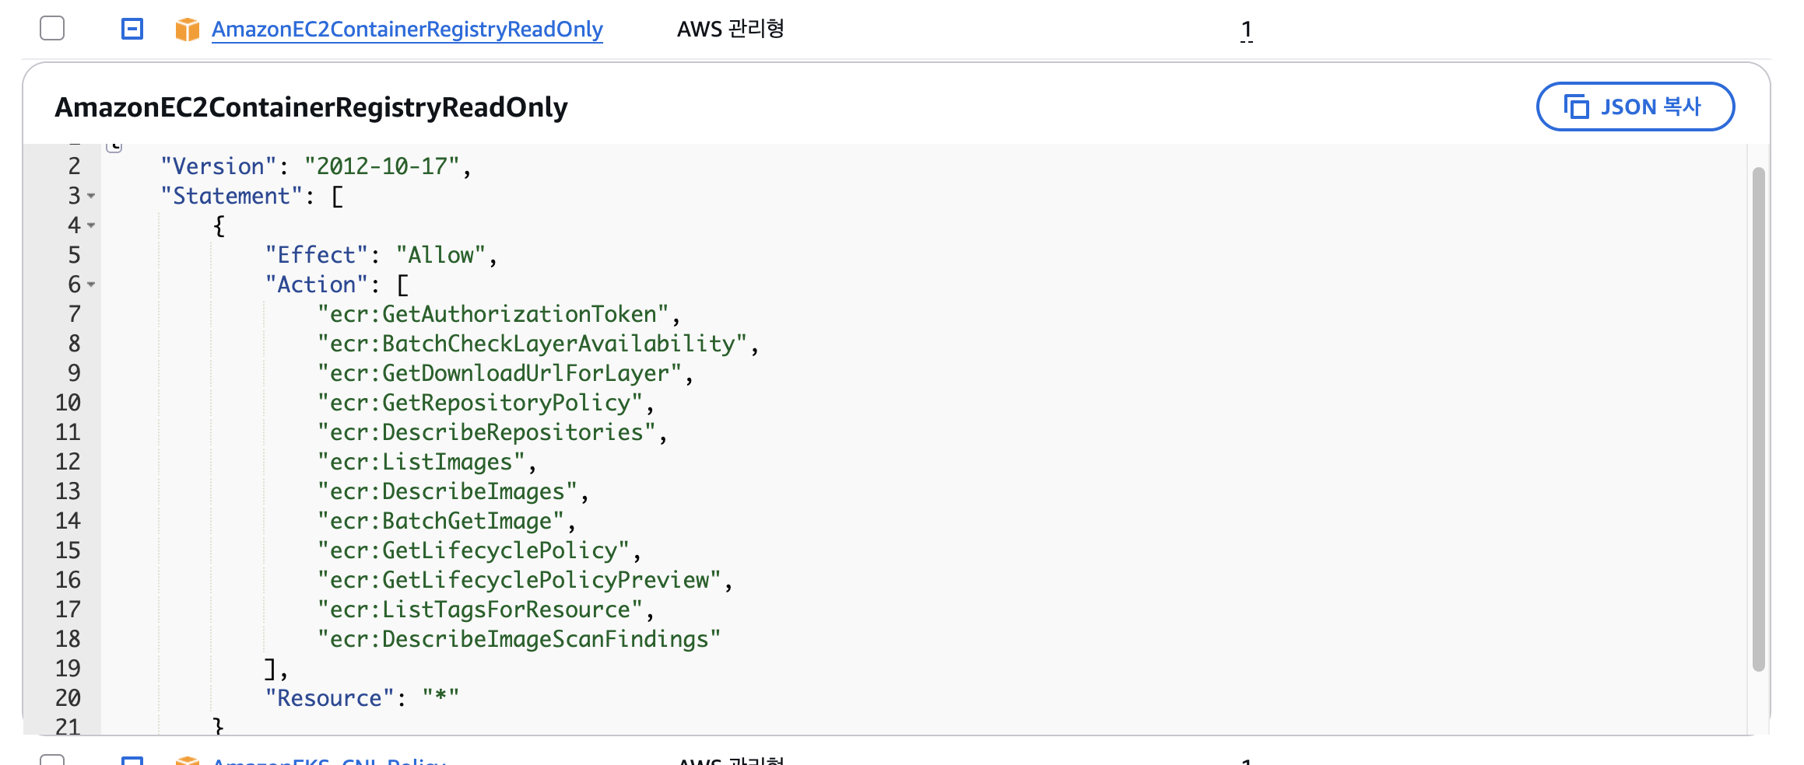This screenshot has width=1804, height=765.
Task: Click the ecr:BatchCheckLayerAvailability action
Action: pos(532,344)
